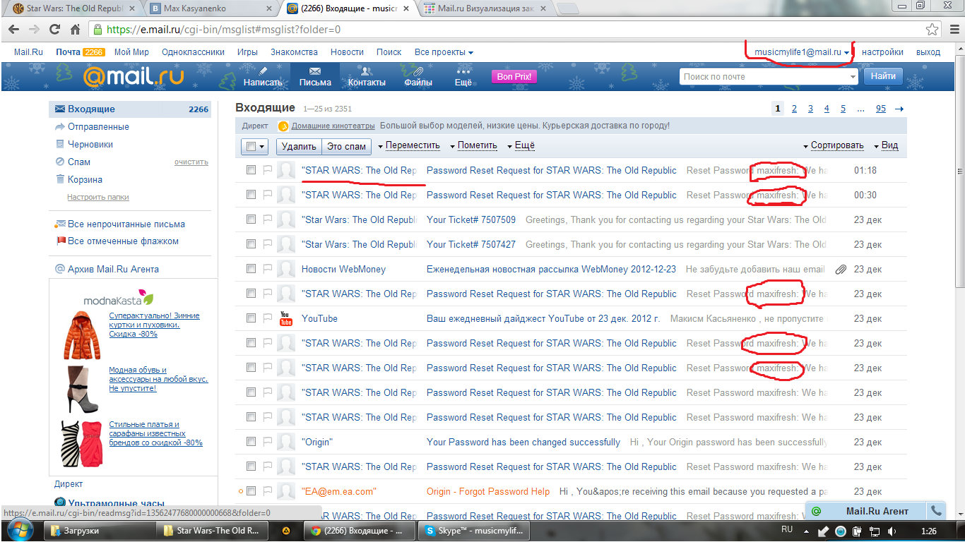Open Письма envelope icon in header
The height and width of the screenshot is (542, 965).
tap(315, 71)
